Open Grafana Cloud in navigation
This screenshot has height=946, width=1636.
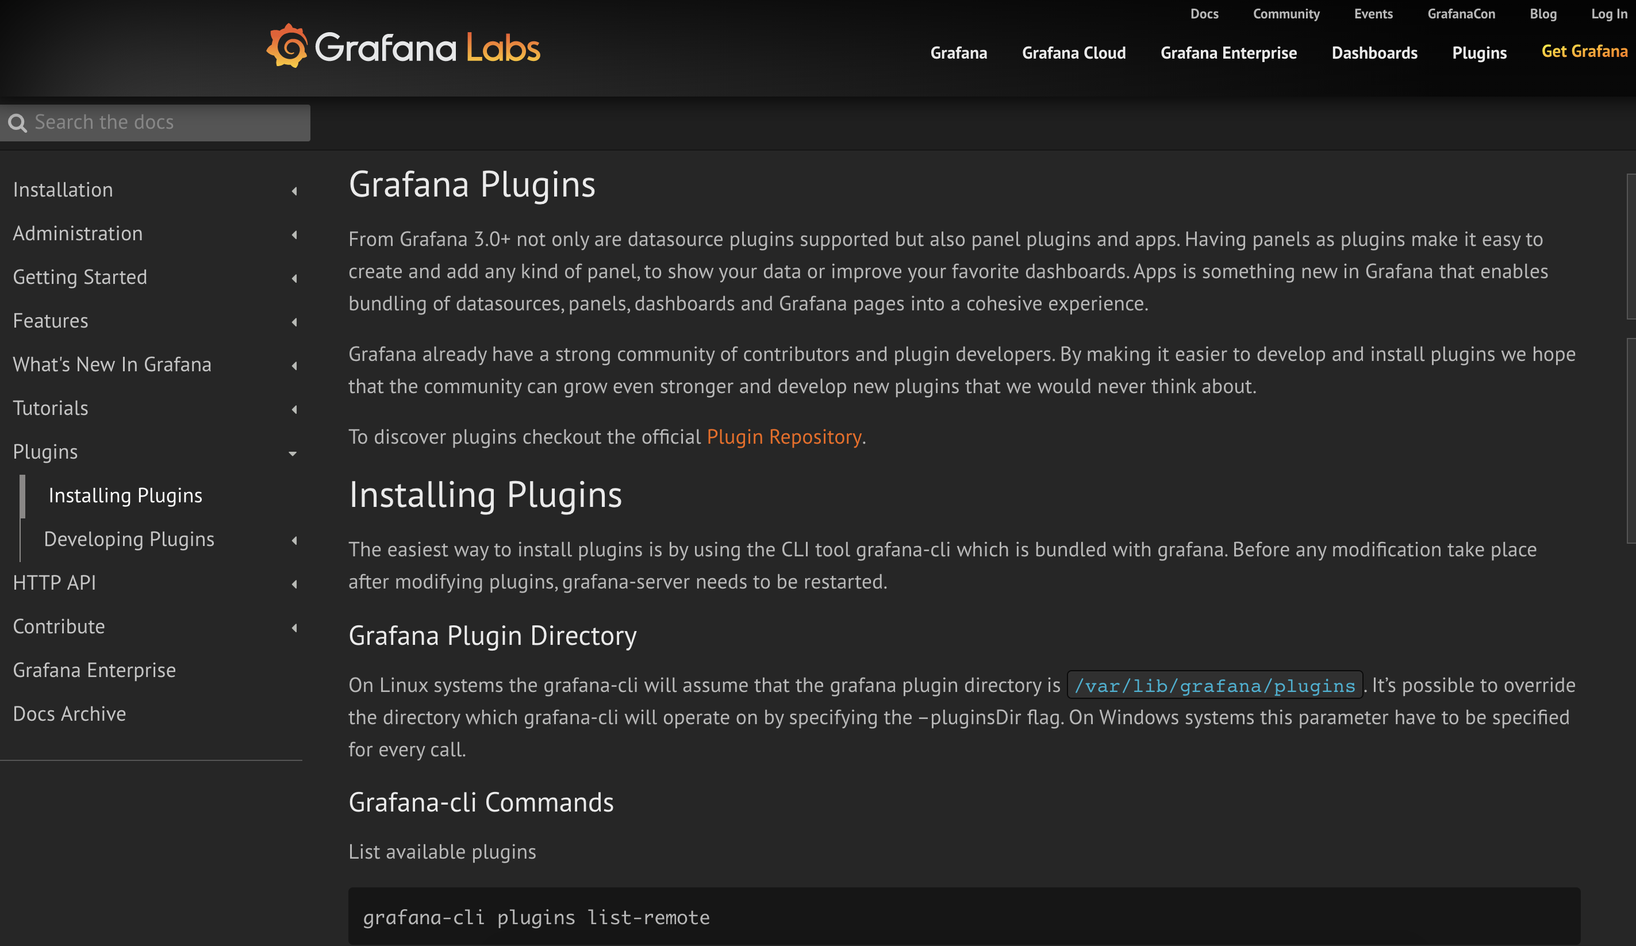pyautogui.click(x=1074, y=53)
